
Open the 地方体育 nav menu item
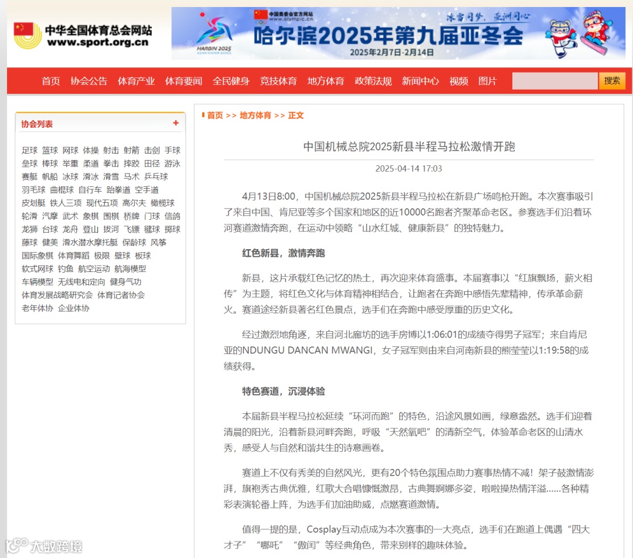click(326, 81)
